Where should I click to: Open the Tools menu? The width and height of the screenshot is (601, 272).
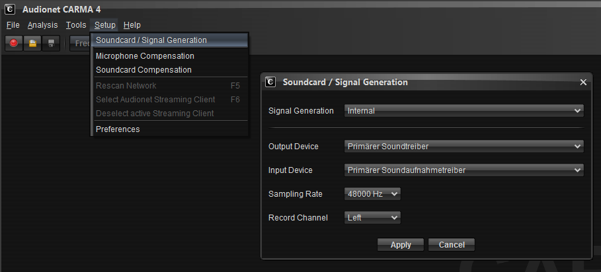point(76,25)
